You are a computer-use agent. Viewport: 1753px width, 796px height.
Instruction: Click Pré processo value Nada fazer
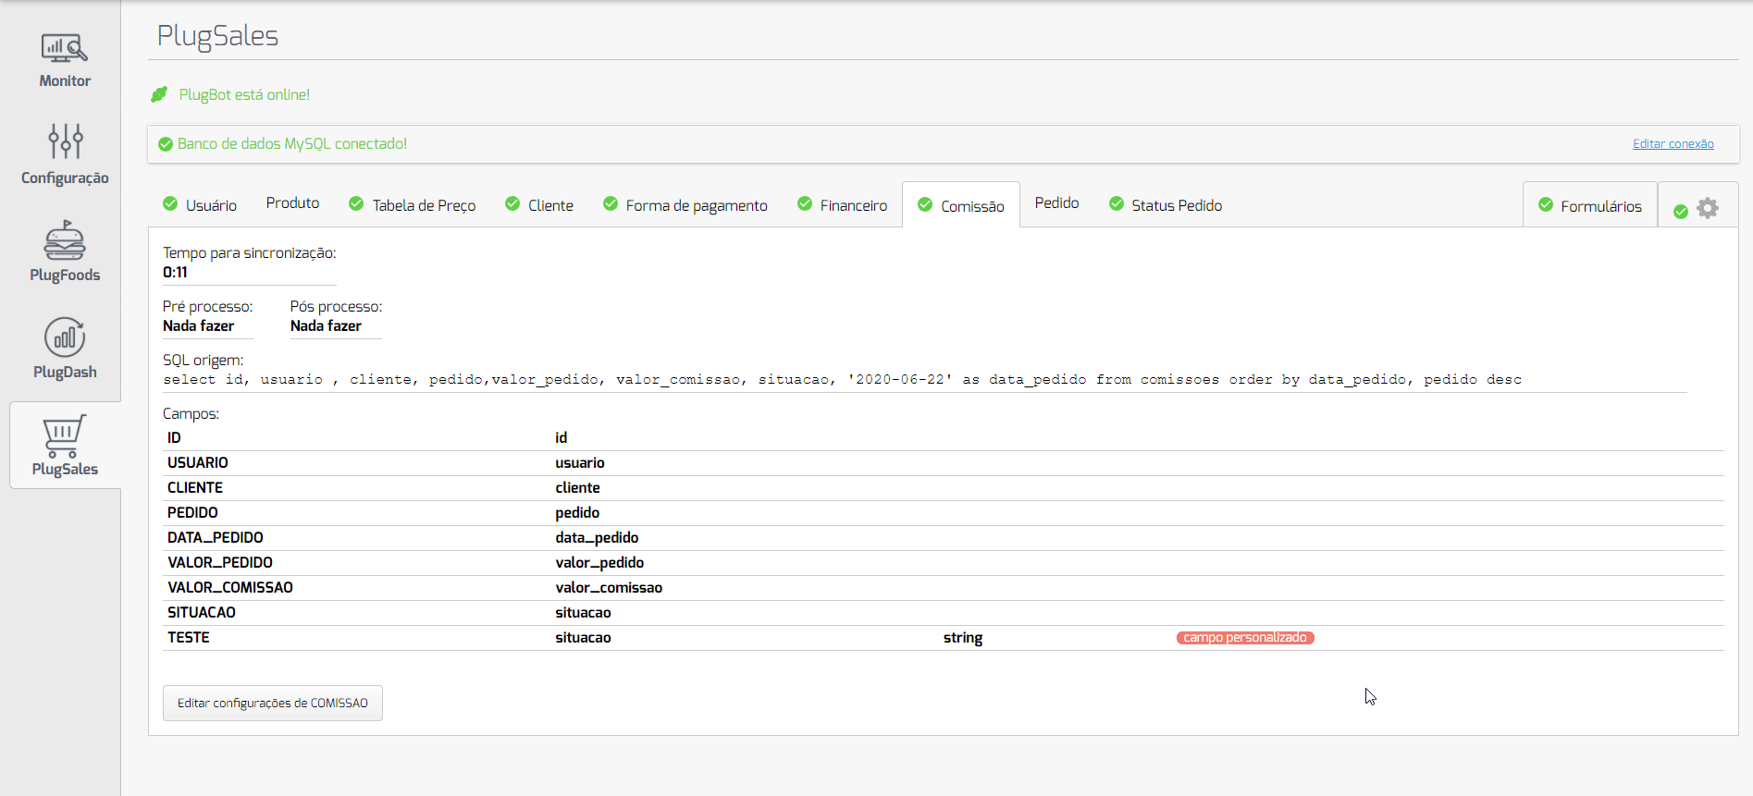click(x=199, y=326)
